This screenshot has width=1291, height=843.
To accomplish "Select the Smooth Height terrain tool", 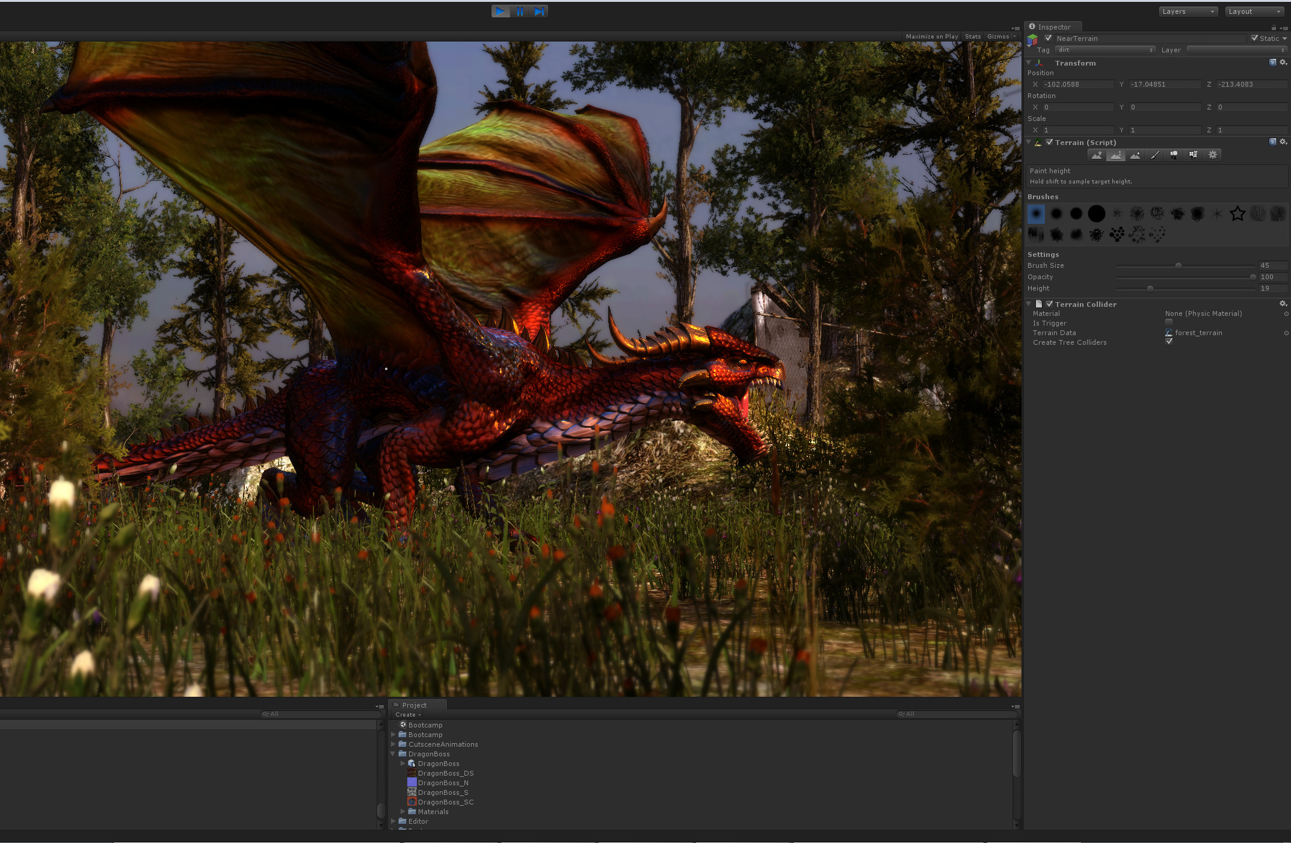I will click(1135, 155).
